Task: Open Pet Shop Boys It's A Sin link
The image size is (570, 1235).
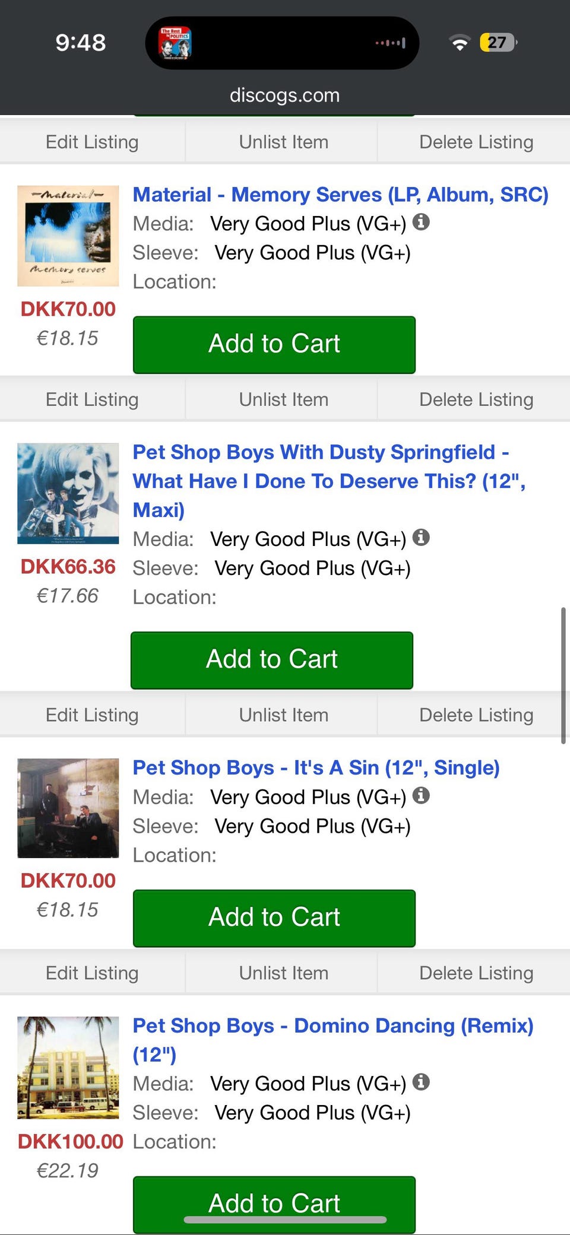Action: click(x=316, y=767)
